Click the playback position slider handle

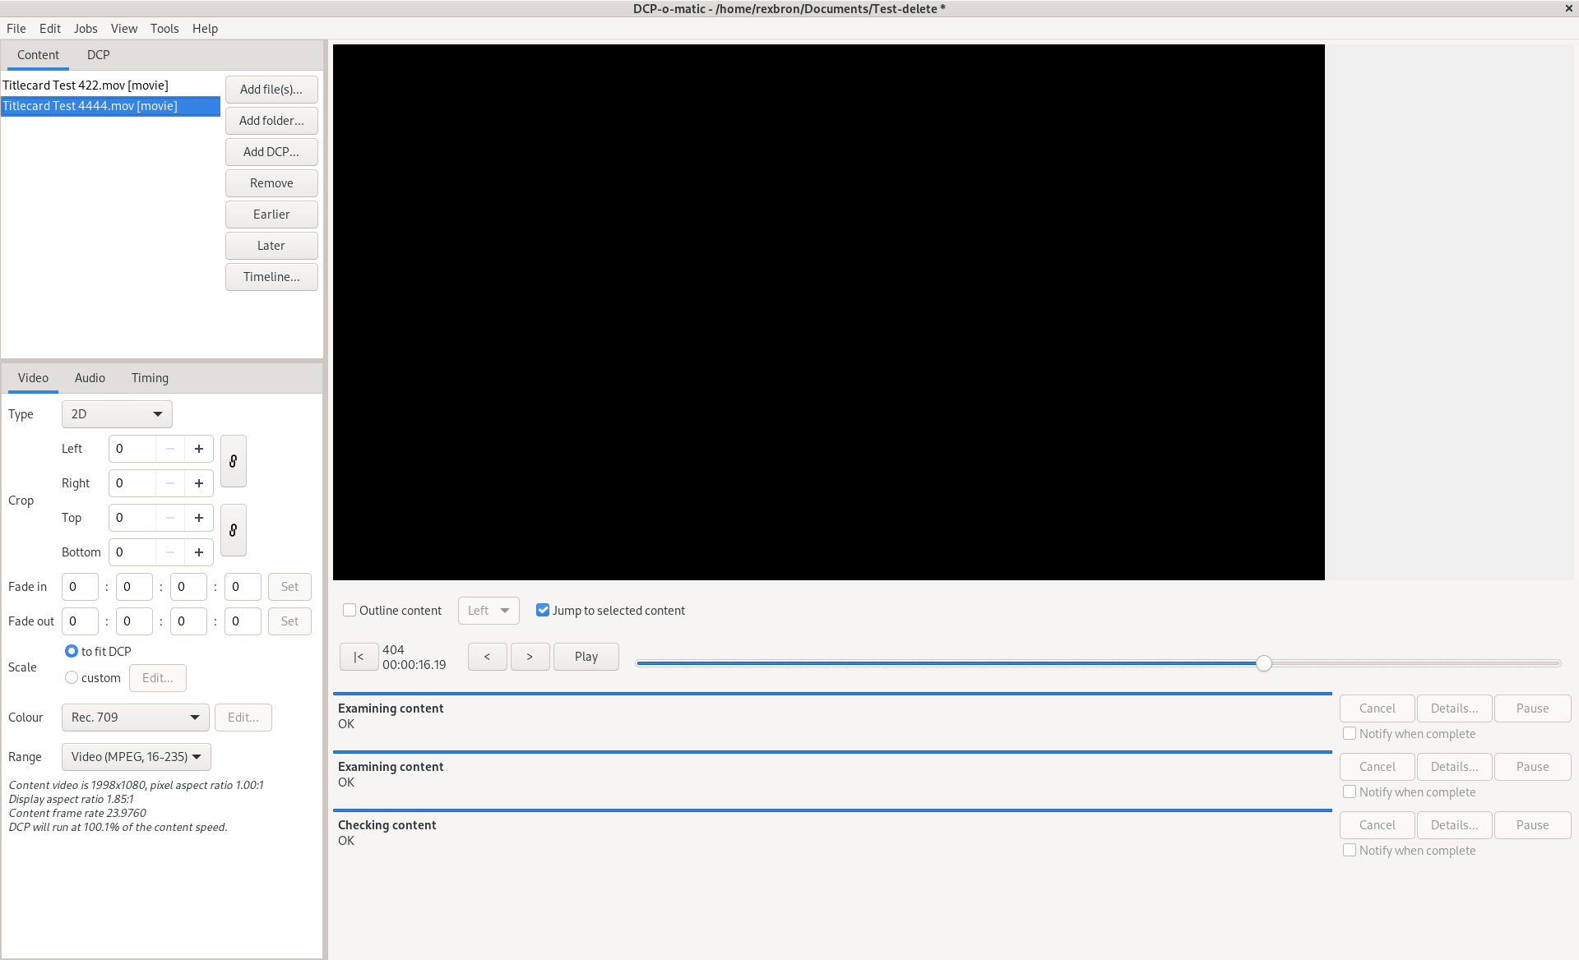coord(1264,663)
